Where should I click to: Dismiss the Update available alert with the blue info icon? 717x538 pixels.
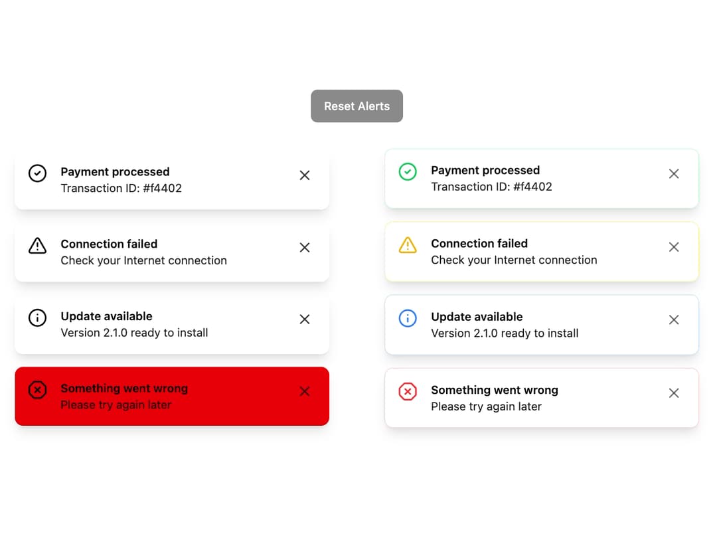pyautogui.click(x=674, y=319)
